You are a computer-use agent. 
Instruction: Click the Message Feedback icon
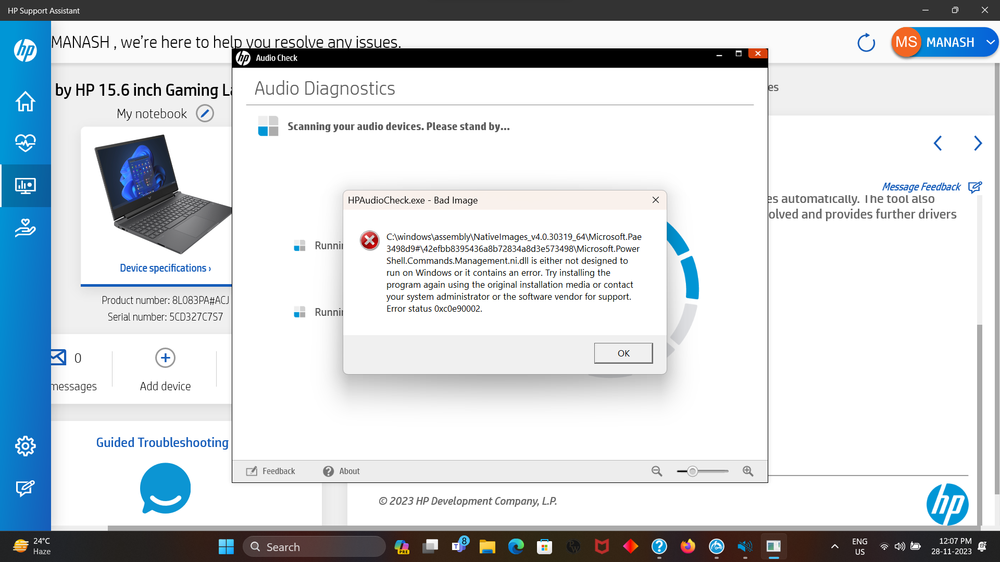point(974,187)
